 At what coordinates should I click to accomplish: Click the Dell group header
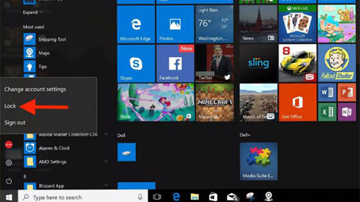pyautogui.click(x=122, y=136)
